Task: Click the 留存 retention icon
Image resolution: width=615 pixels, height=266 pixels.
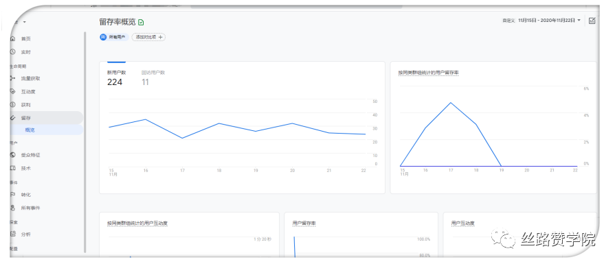Action: [13, 118]
